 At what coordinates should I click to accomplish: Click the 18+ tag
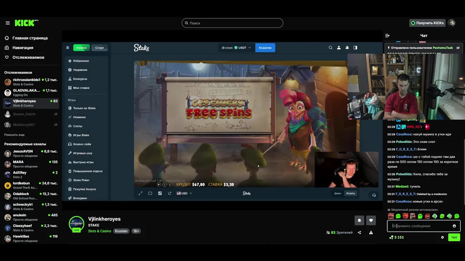coord(136,231)
